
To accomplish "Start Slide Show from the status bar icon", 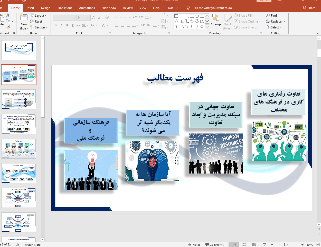I will click(x=264, y=244).
